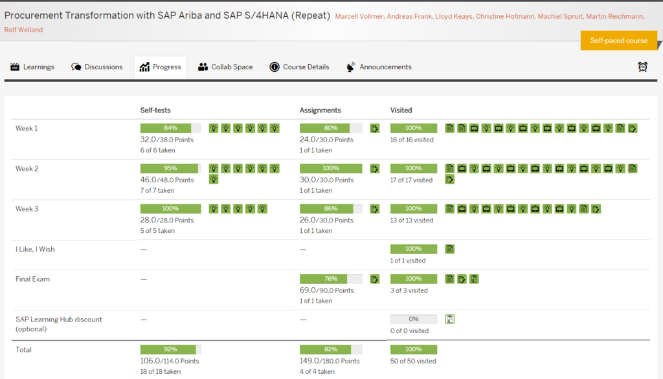The width and height of the screenshot is (663, 379).
Task: Open instructor Rolf Weiland's link
Action: (23, 30)
